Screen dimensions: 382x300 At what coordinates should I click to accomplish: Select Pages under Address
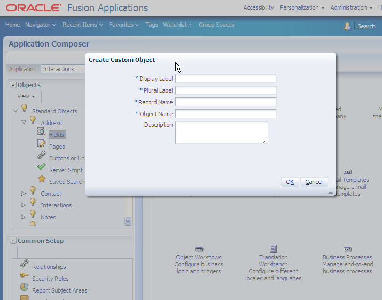[57, 147]
